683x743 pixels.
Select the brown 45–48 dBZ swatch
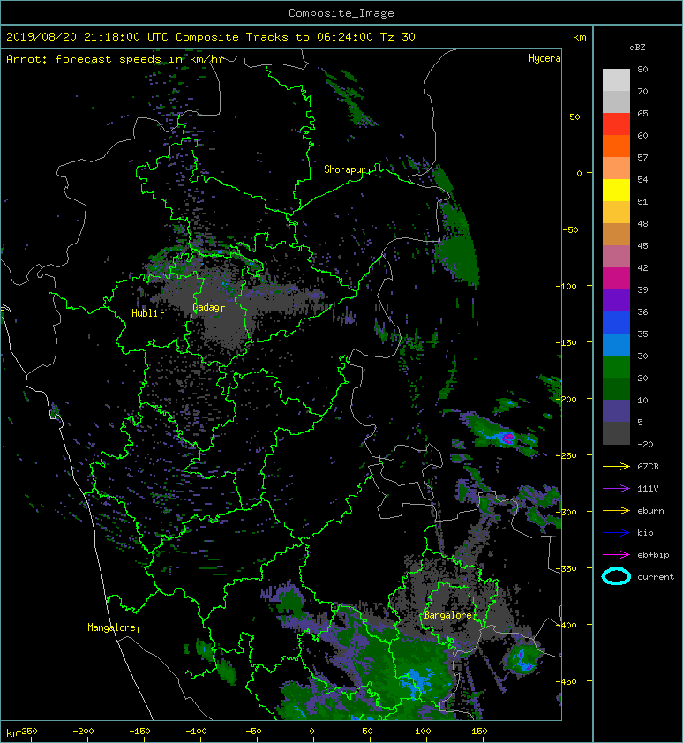point(616,234)
